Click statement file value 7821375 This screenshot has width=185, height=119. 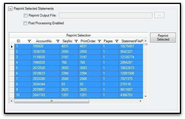tap(131, 79)
